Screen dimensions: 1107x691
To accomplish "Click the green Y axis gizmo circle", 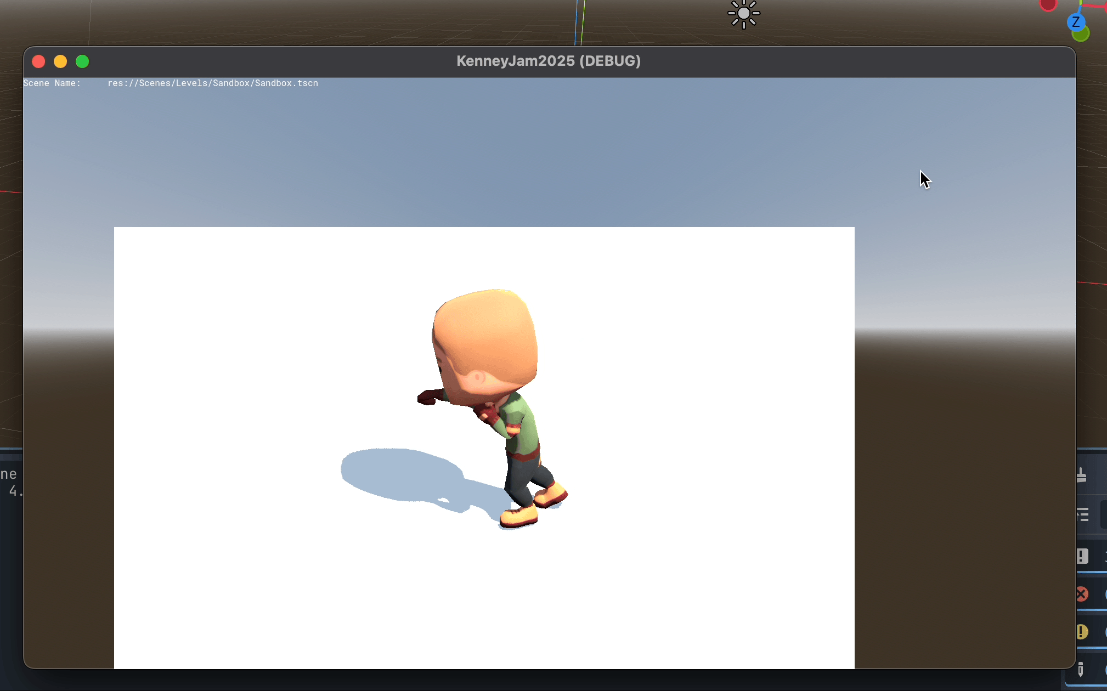I will [x=1081, y=35].
